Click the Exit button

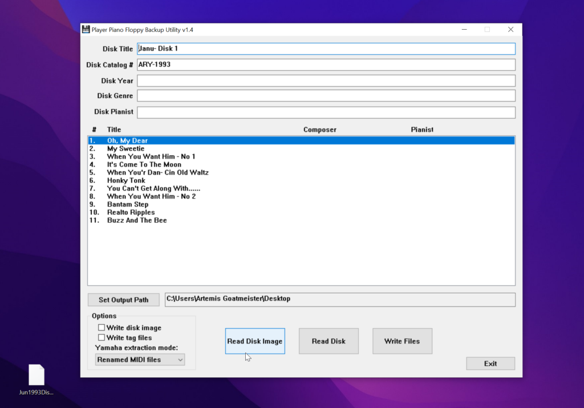click(490, 363)
